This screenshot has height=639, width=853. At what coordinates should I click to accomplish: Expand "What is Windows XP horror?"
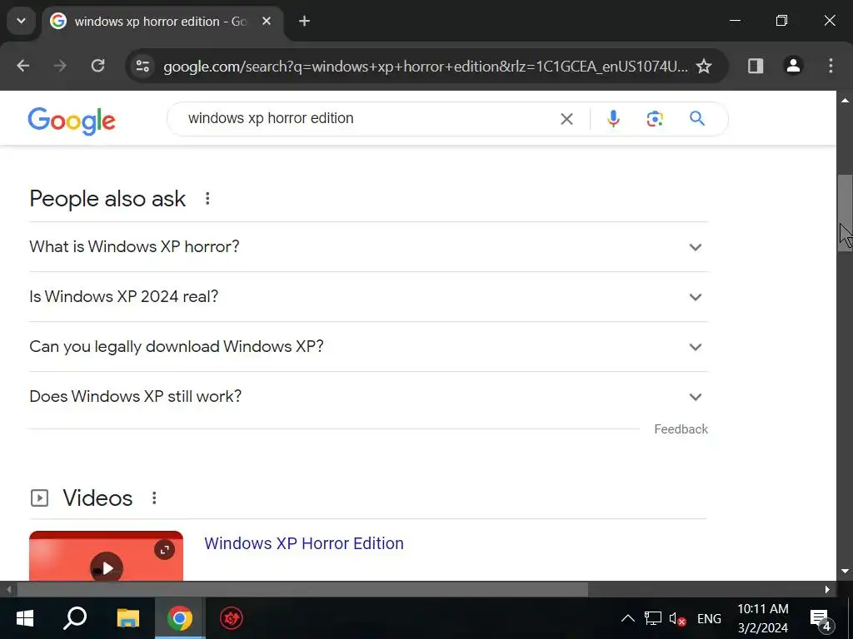click(x=368, y=246)
